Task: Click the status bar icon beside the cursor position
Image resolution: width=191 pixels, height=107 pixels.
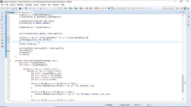Action: [x=148, y=105]
